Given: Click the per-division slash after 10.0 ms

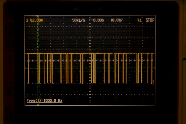Looking at the screenshot, I should 122,20.
